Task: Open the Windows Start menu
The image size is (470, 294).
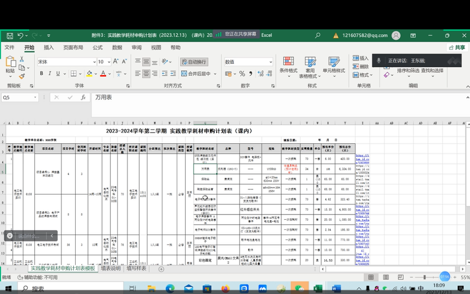Action: [x=8, y=288]
